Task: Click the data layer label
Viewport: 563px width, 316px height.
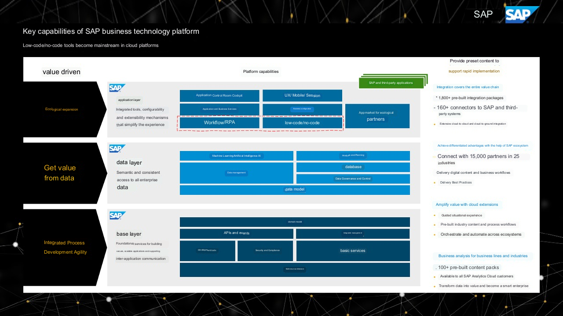Action: pos(129,163)
